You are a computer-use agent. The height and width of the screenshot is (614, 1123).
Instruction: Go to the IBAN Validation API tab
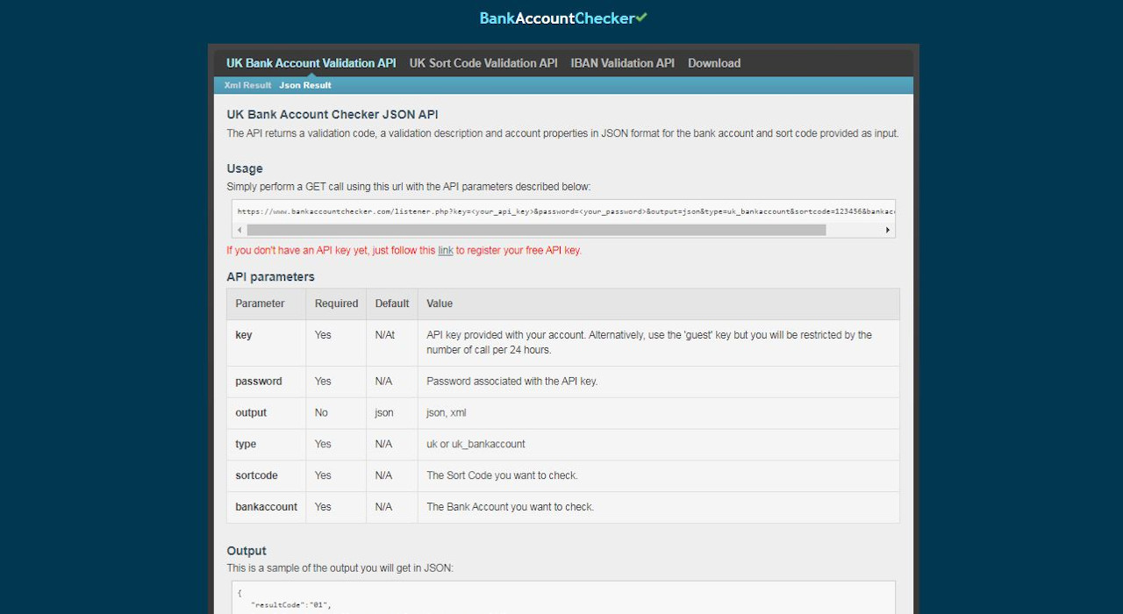(x=623, y=63)
